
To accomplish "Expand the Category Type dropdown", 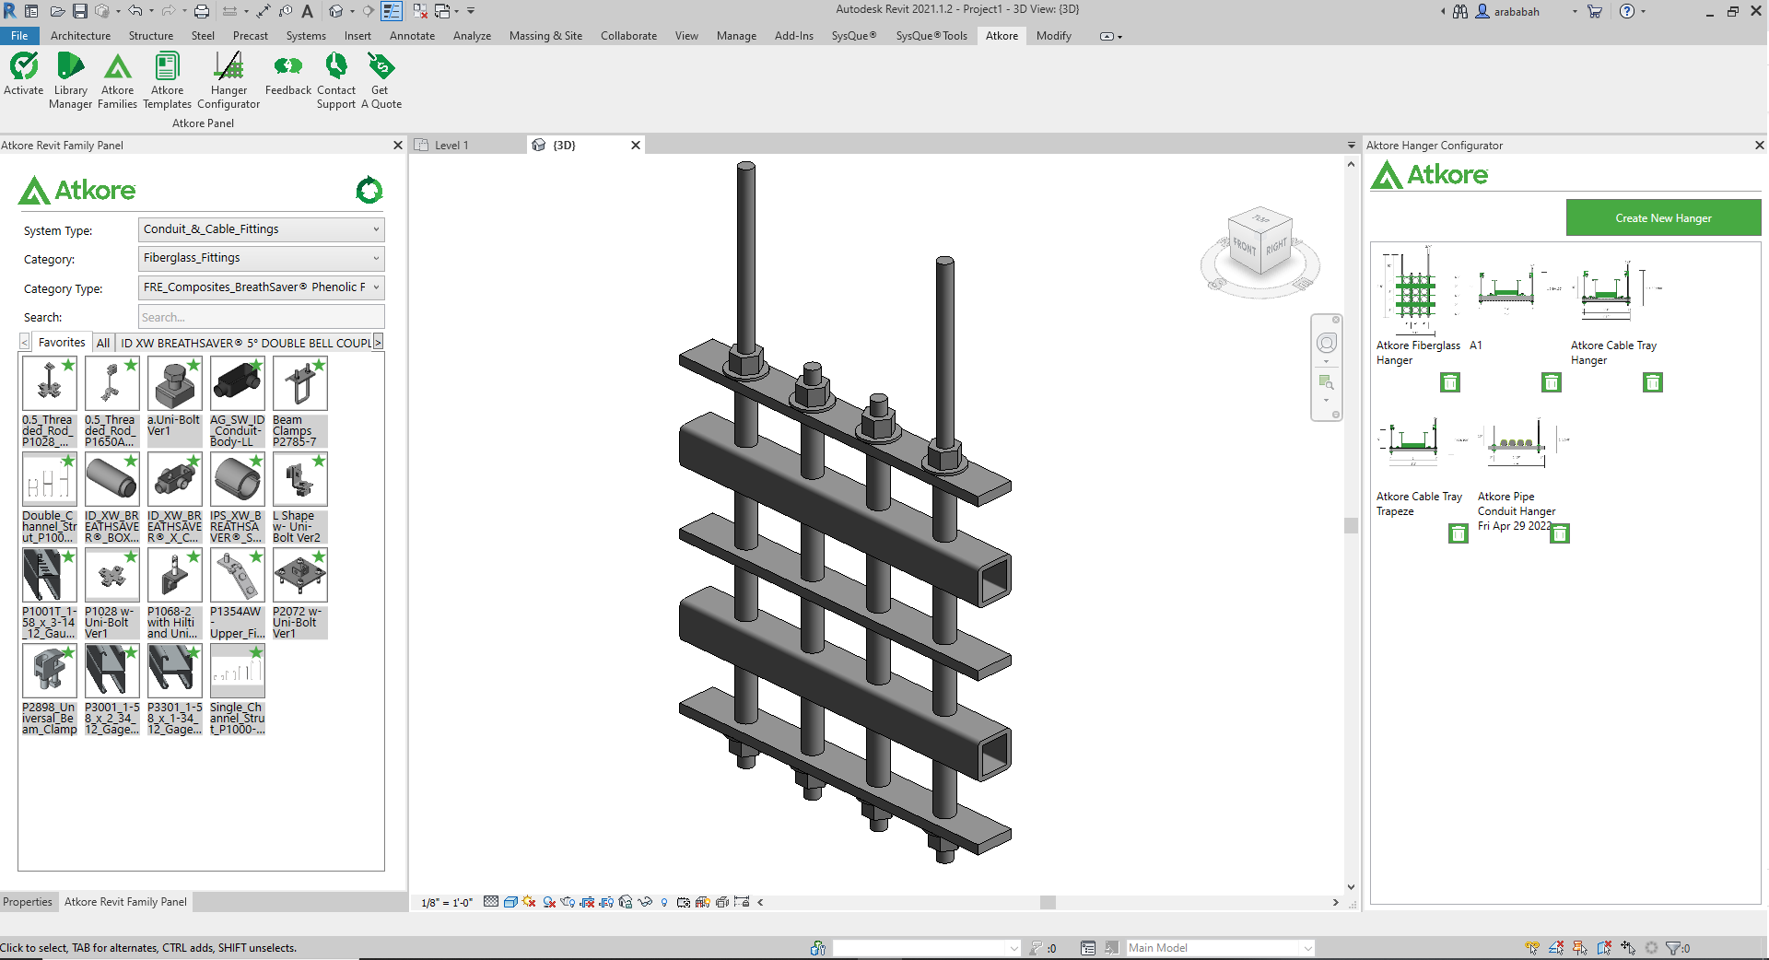I will click(261, 287).
